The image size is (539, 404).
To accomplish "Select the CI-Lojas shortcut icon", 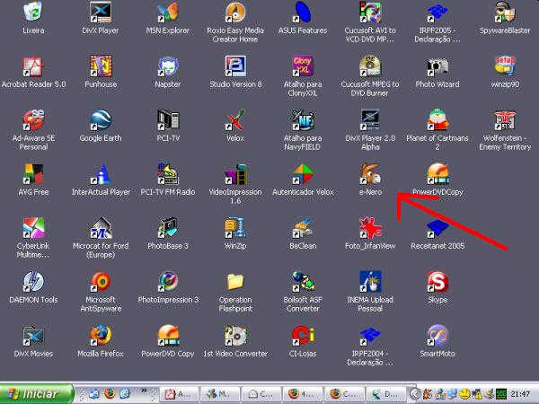I will pyautogui.click(x=303, y=335).
